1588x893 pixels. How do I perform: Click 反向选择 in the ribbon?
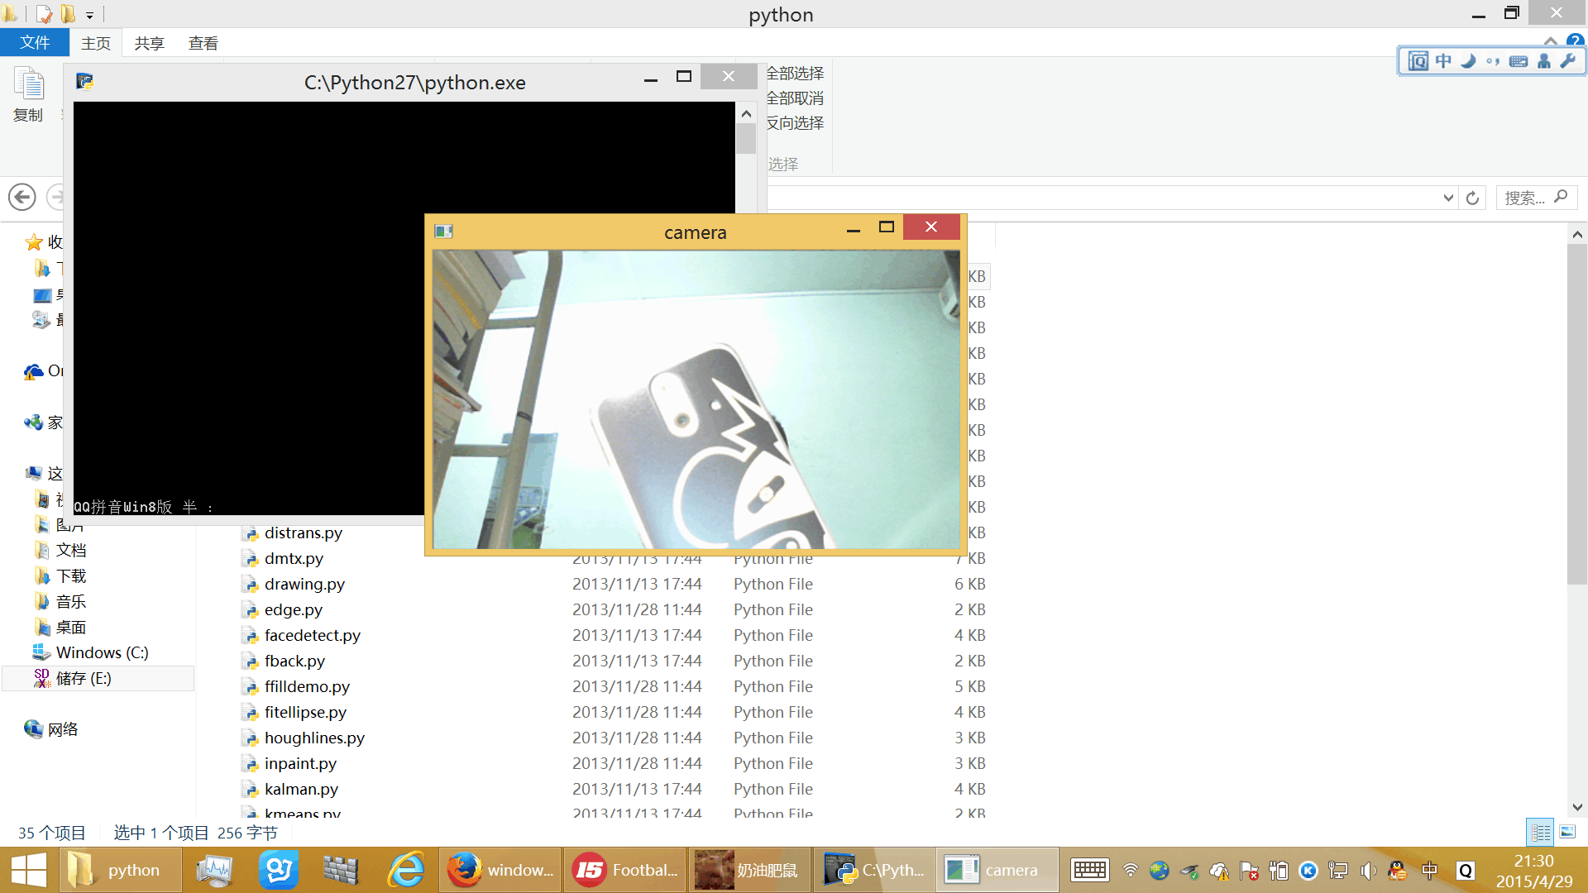[x=795, y=123]
